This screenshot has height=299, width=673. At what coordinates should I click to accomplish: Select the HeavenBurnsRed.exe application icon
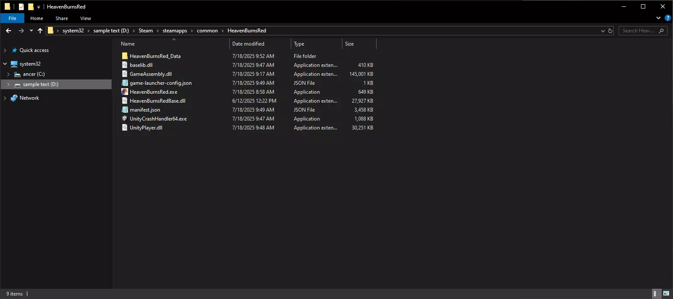pos(125,92)
